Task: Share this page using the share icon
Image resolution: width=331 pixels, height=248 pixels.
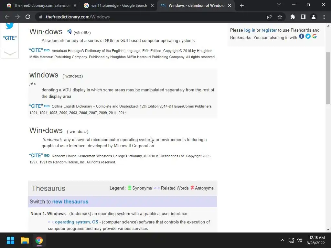Action: [x=270, y=17]
